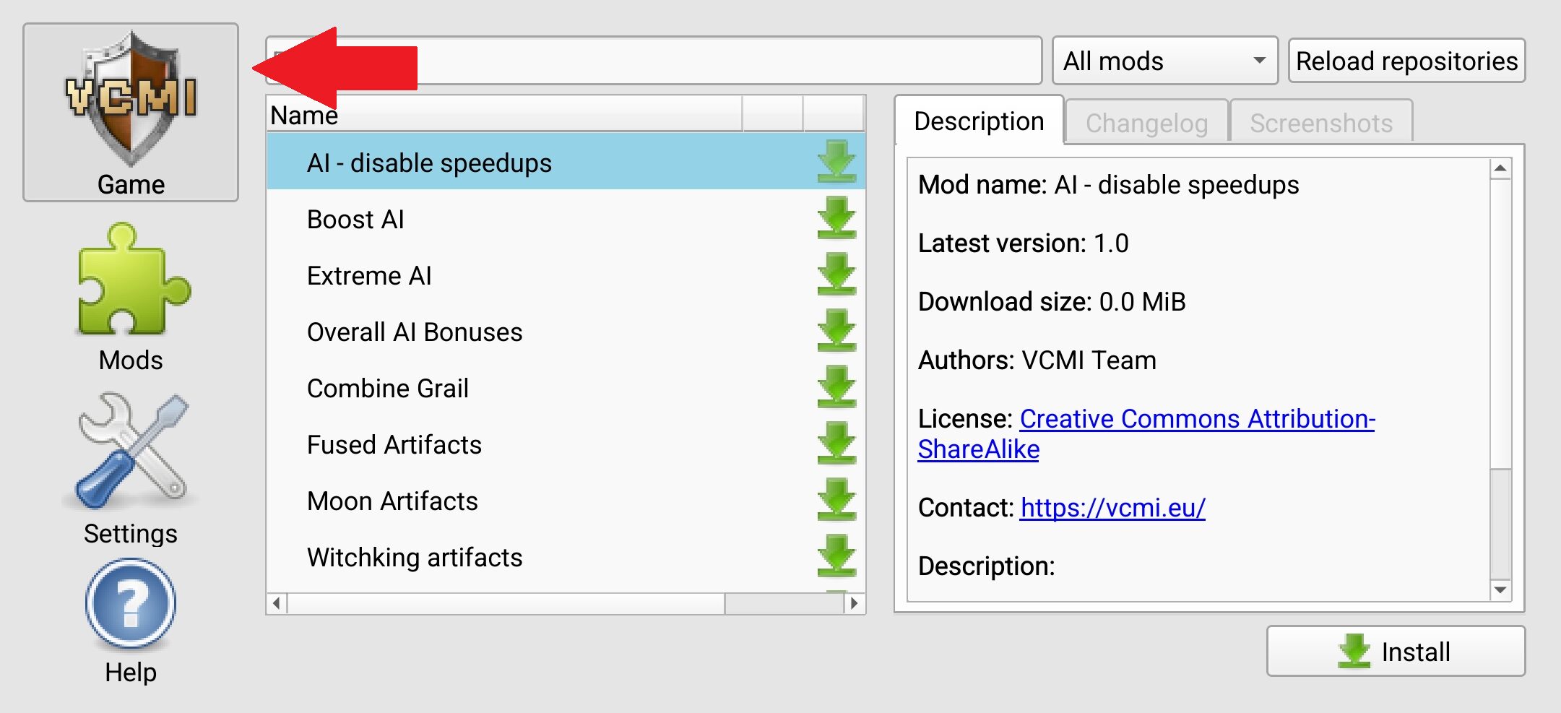Click download arrow for Witchking artifacts
Image resolution: width=1561 pixels, height=713 pixels.
(x=836, y=557)
